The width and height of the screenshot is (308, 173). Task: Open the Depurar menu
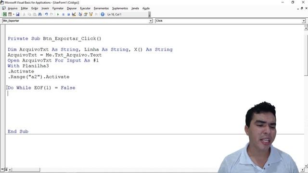point(72,8)
